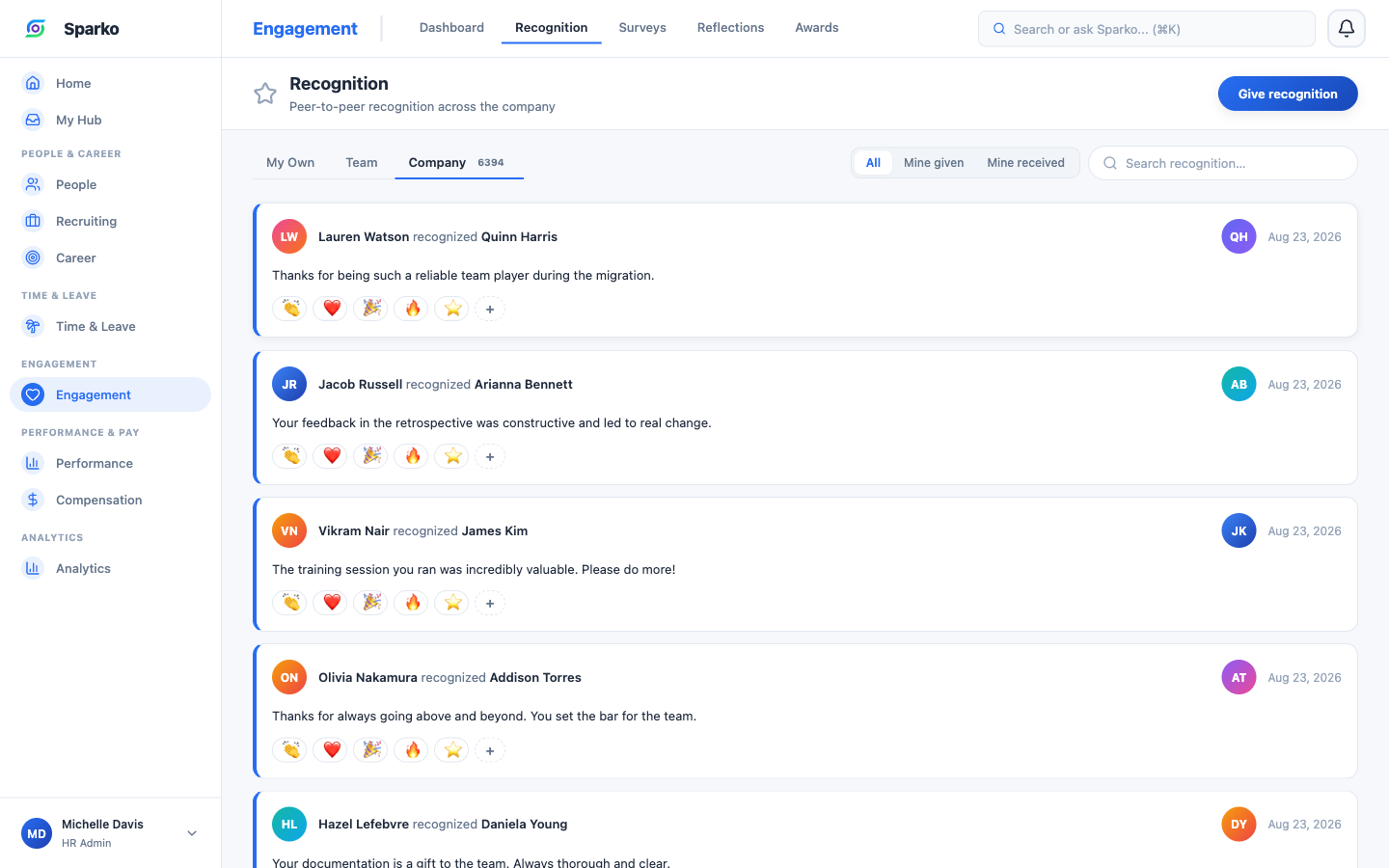Open My Hub inbox icon
This screenshot has height=868, width=1389.
tap(33, 120)
